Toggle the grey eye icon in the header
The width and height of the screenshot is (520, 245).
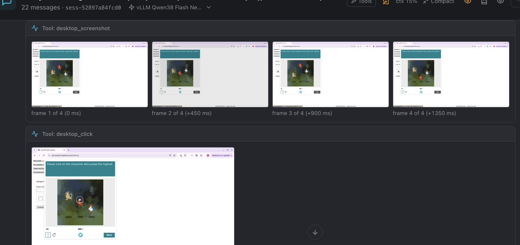[500, 2]
